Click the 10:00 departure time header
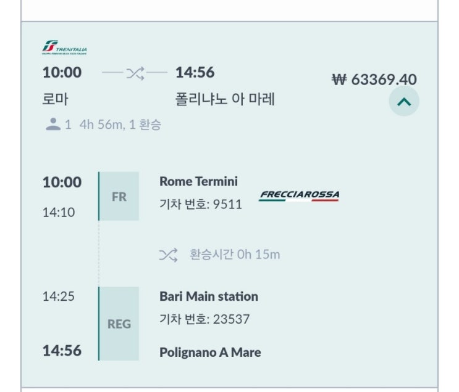Screen dimensions: 459x392 (x=62, y=73)
